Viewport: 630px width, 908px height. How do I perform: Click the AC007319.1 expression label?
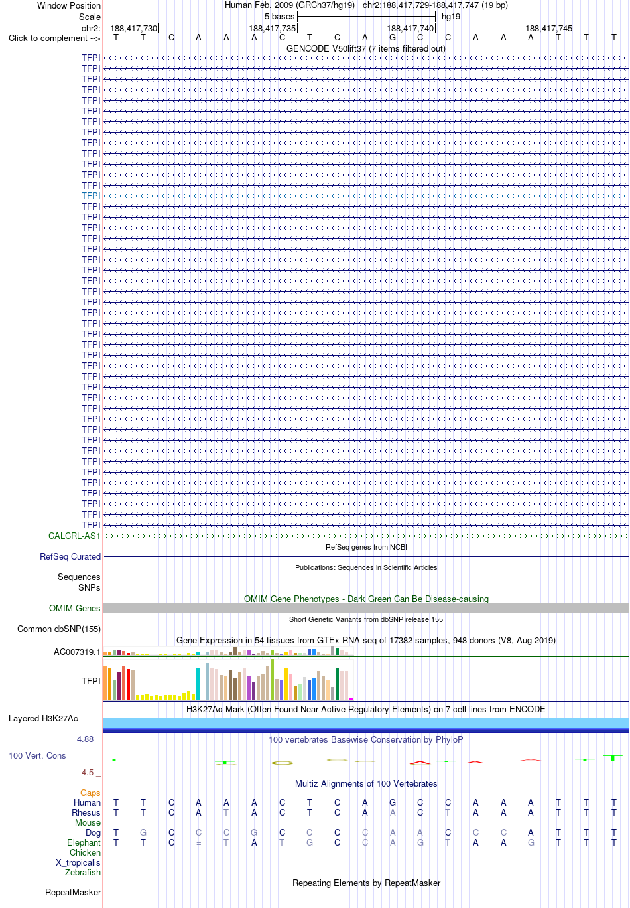pos(77,652)
